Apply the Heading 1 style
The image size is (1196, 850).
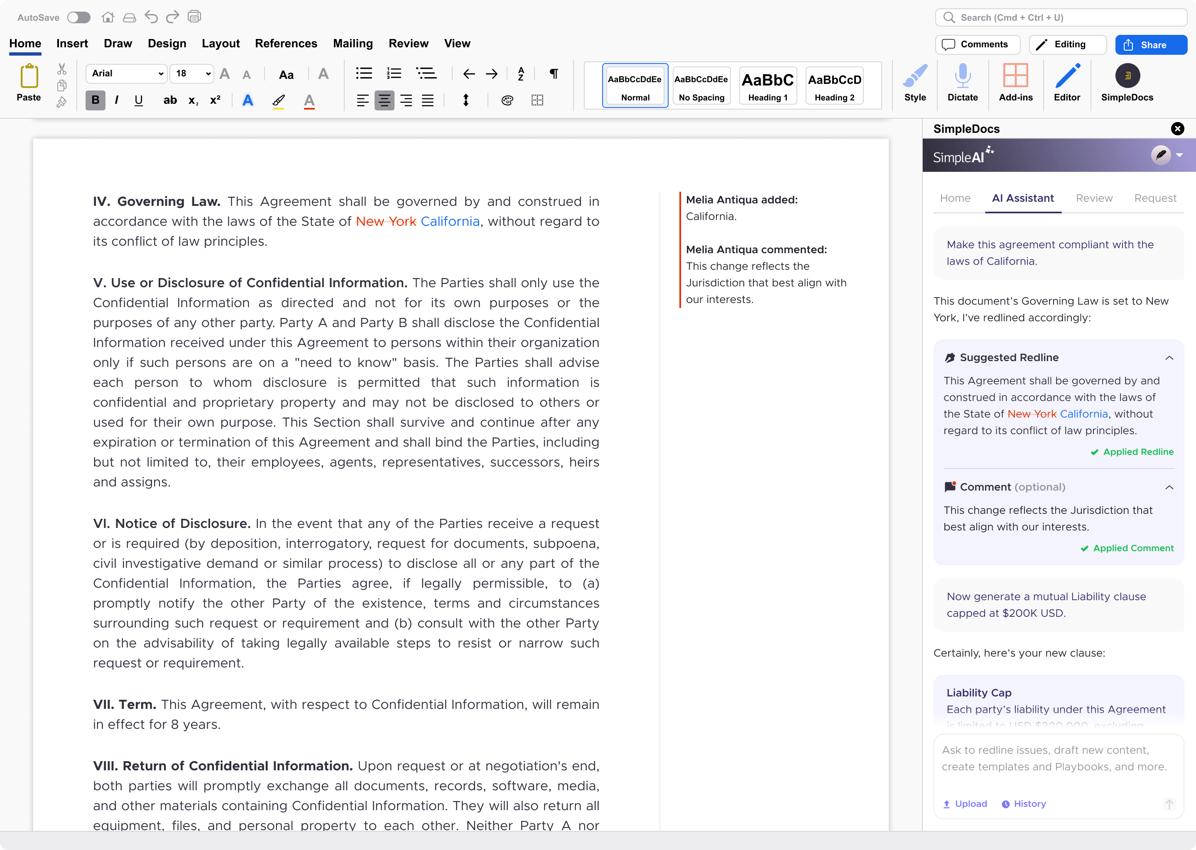point(768,86)
